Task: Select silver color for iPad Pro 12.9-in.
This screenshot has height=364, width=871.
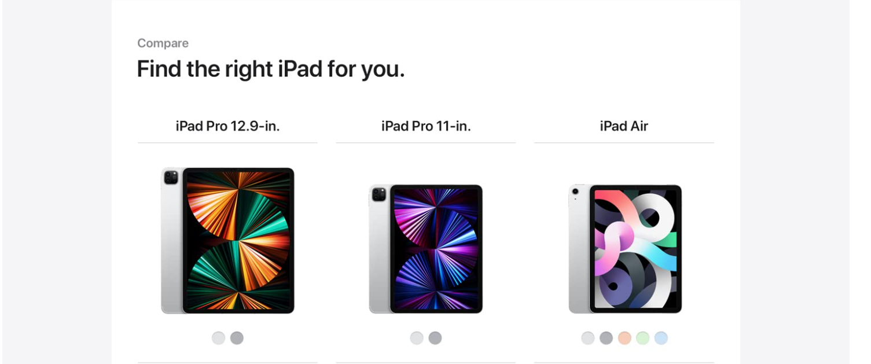Action: 218,338
